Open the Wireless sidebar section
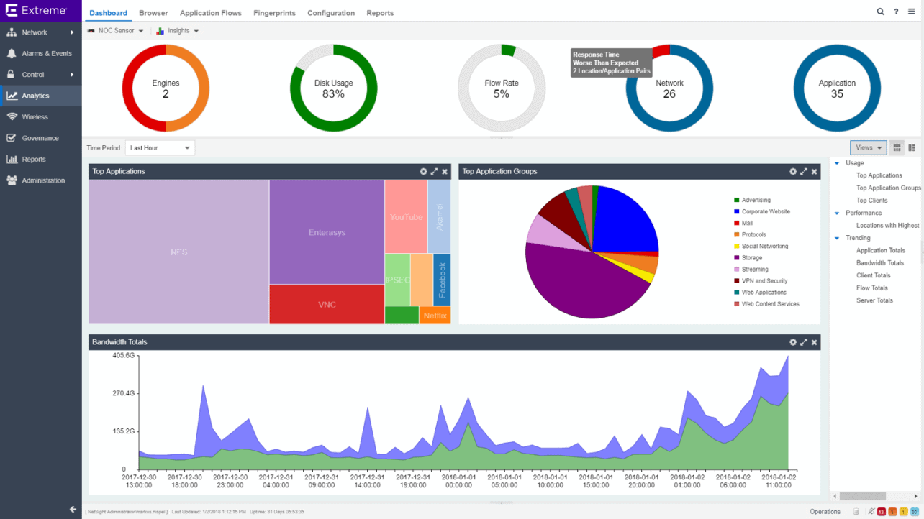This screenshot has height=519, width=924. (36, 116)
